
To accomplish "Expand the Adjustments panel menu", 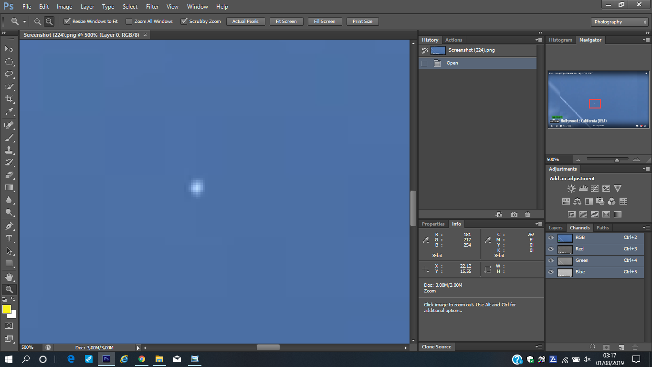I will pos(646,169).
